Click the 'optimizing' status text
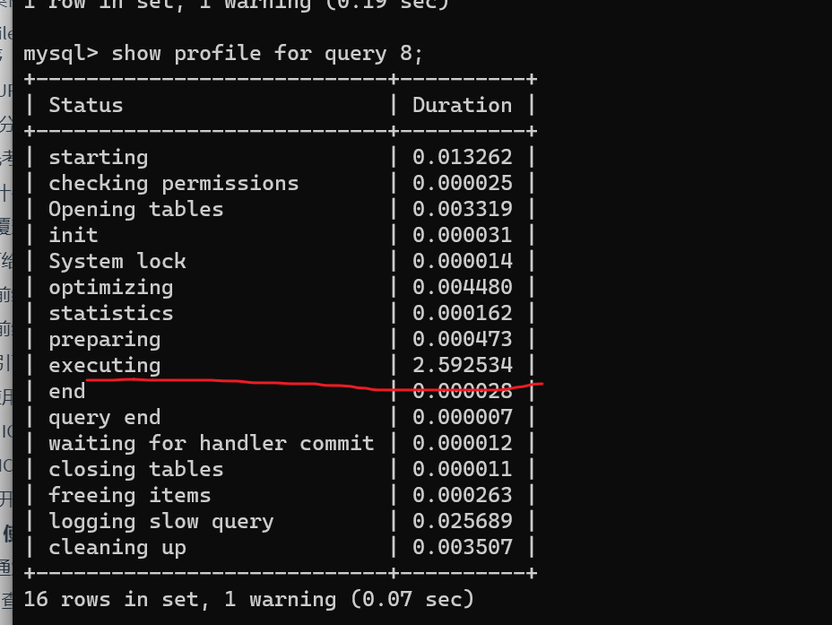This screenshot has width=832, height=625. coord(110,288)
